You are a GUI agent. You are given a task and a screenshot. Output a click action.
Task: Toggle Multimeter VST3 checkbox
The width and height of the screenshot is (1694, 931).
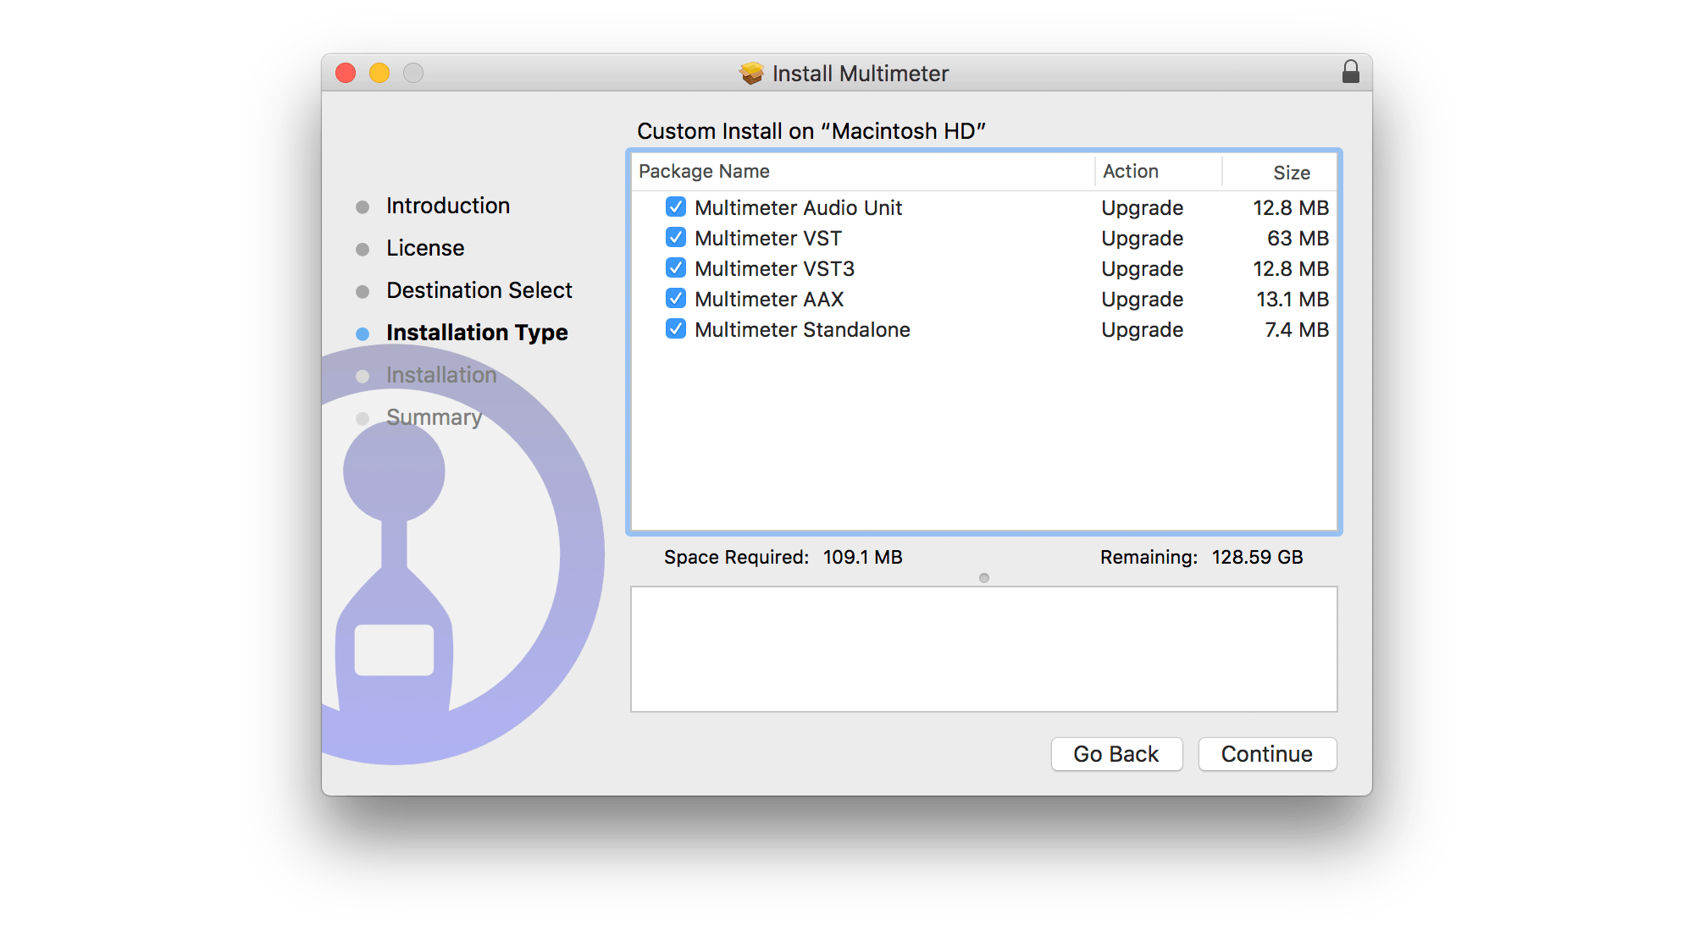(x=675, y=267)
